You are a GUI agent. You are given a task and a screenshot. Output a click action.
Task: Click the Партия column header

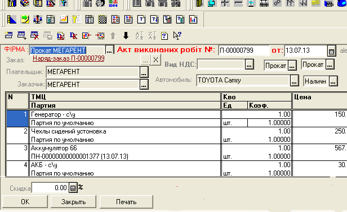coord(125,105)
